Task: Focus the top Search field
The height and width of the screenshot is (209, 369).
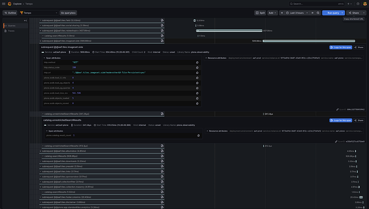Action: [317, 4]
